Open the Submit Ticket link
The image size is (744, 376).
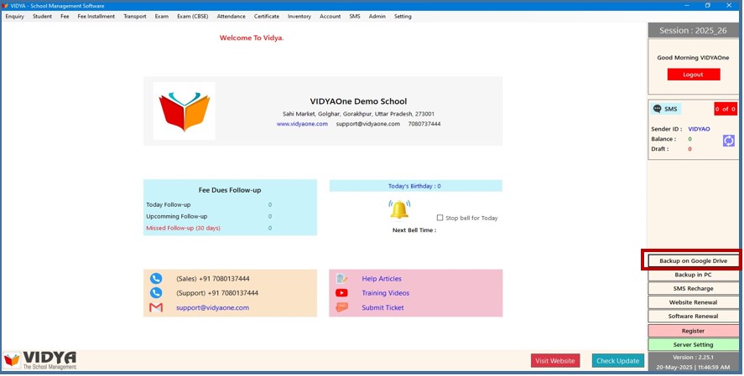tap(382, 308)
